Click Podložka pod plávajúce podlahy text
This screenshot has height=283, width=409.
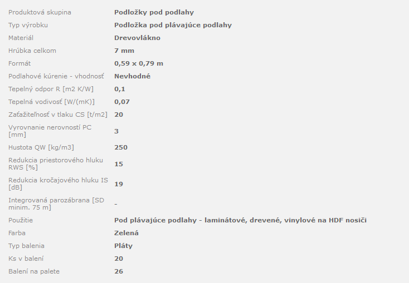point(173,25)
